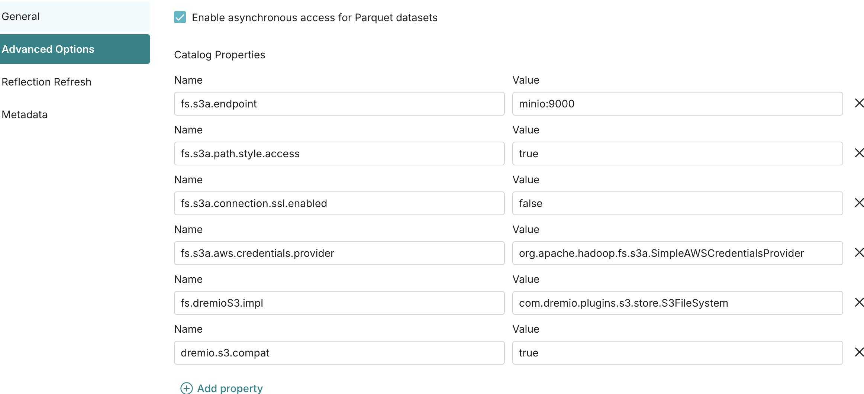Focus the dremio.s3.compat name field
Screen dimensions: 864x394
point(339,353)
